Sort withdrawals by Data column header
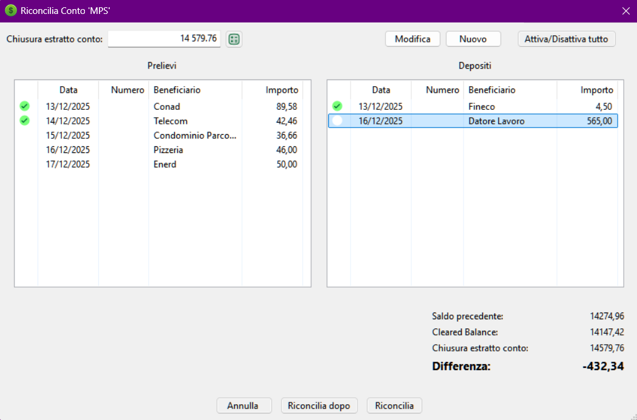 point(68,90)
